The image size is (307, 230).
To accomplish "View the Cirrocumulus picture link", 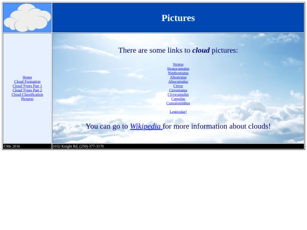I will click(178, 94).
